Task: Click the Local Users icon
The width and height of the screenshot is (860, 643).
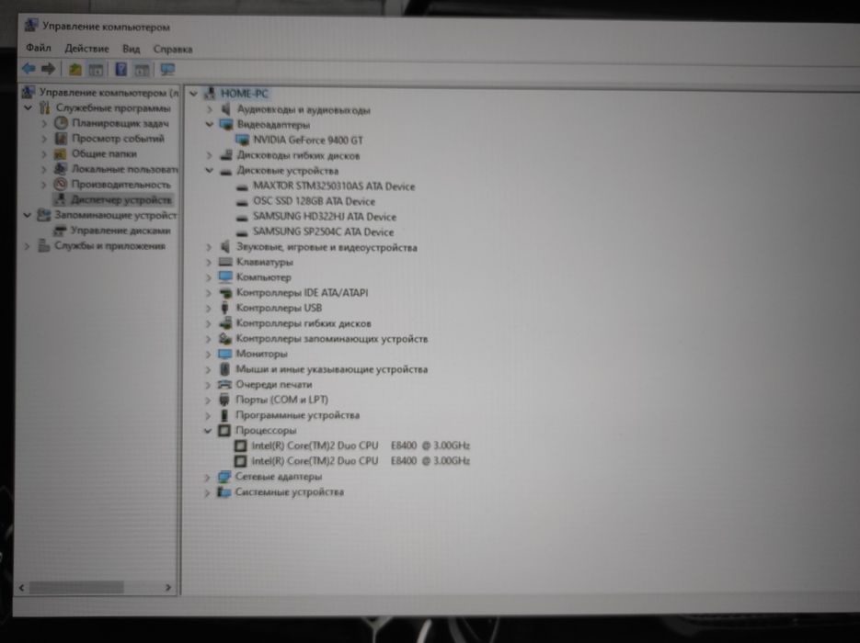Action: coord(61,169)
